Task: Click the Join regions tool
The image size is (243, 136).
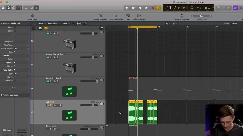Action: point(128,16)
